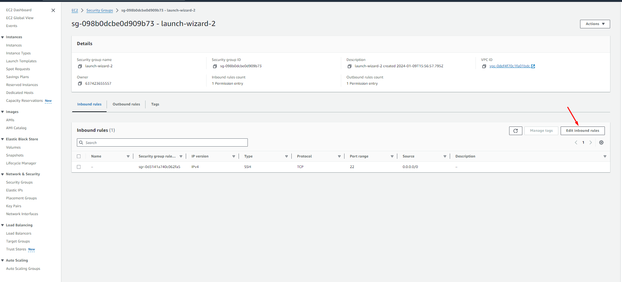Viewport: 622px width, 282px height.
Task: Open Key Pairs in sidebar
Action: pyautogui.click(x=14, y=206)
